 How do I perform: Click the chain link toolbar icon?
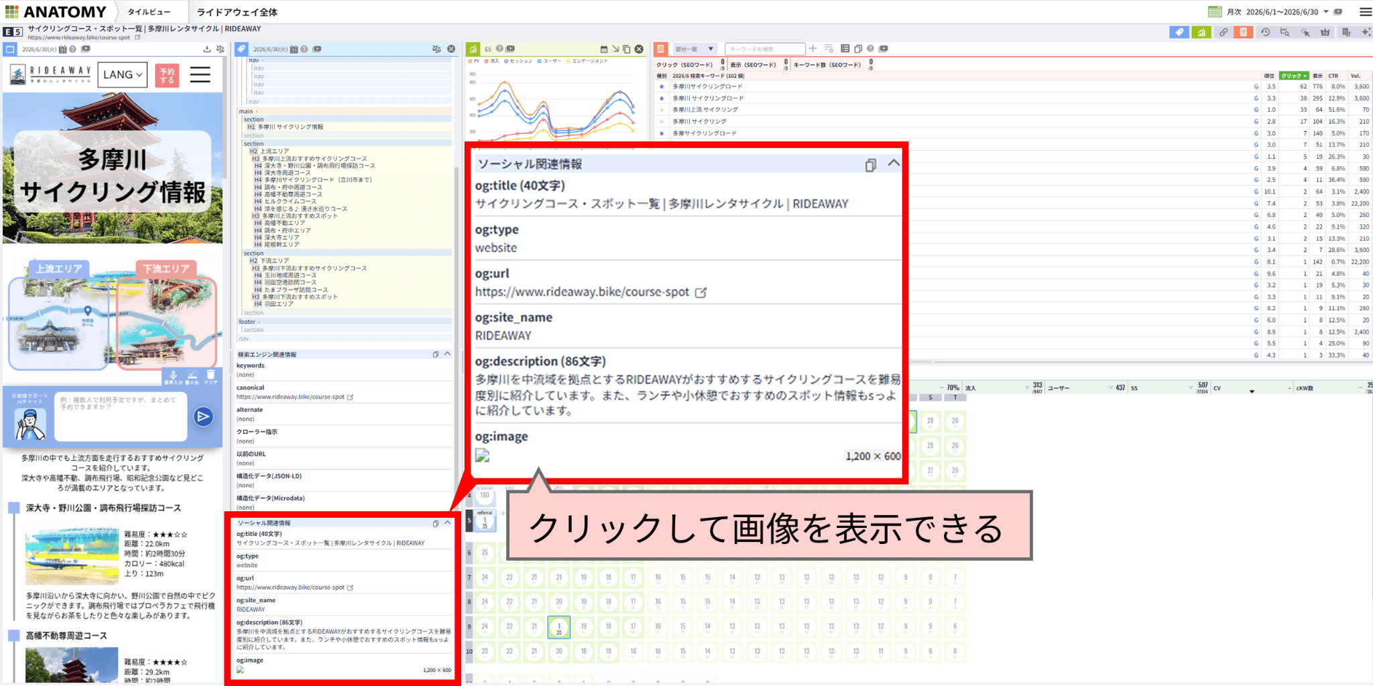(x=1223, y=32)
